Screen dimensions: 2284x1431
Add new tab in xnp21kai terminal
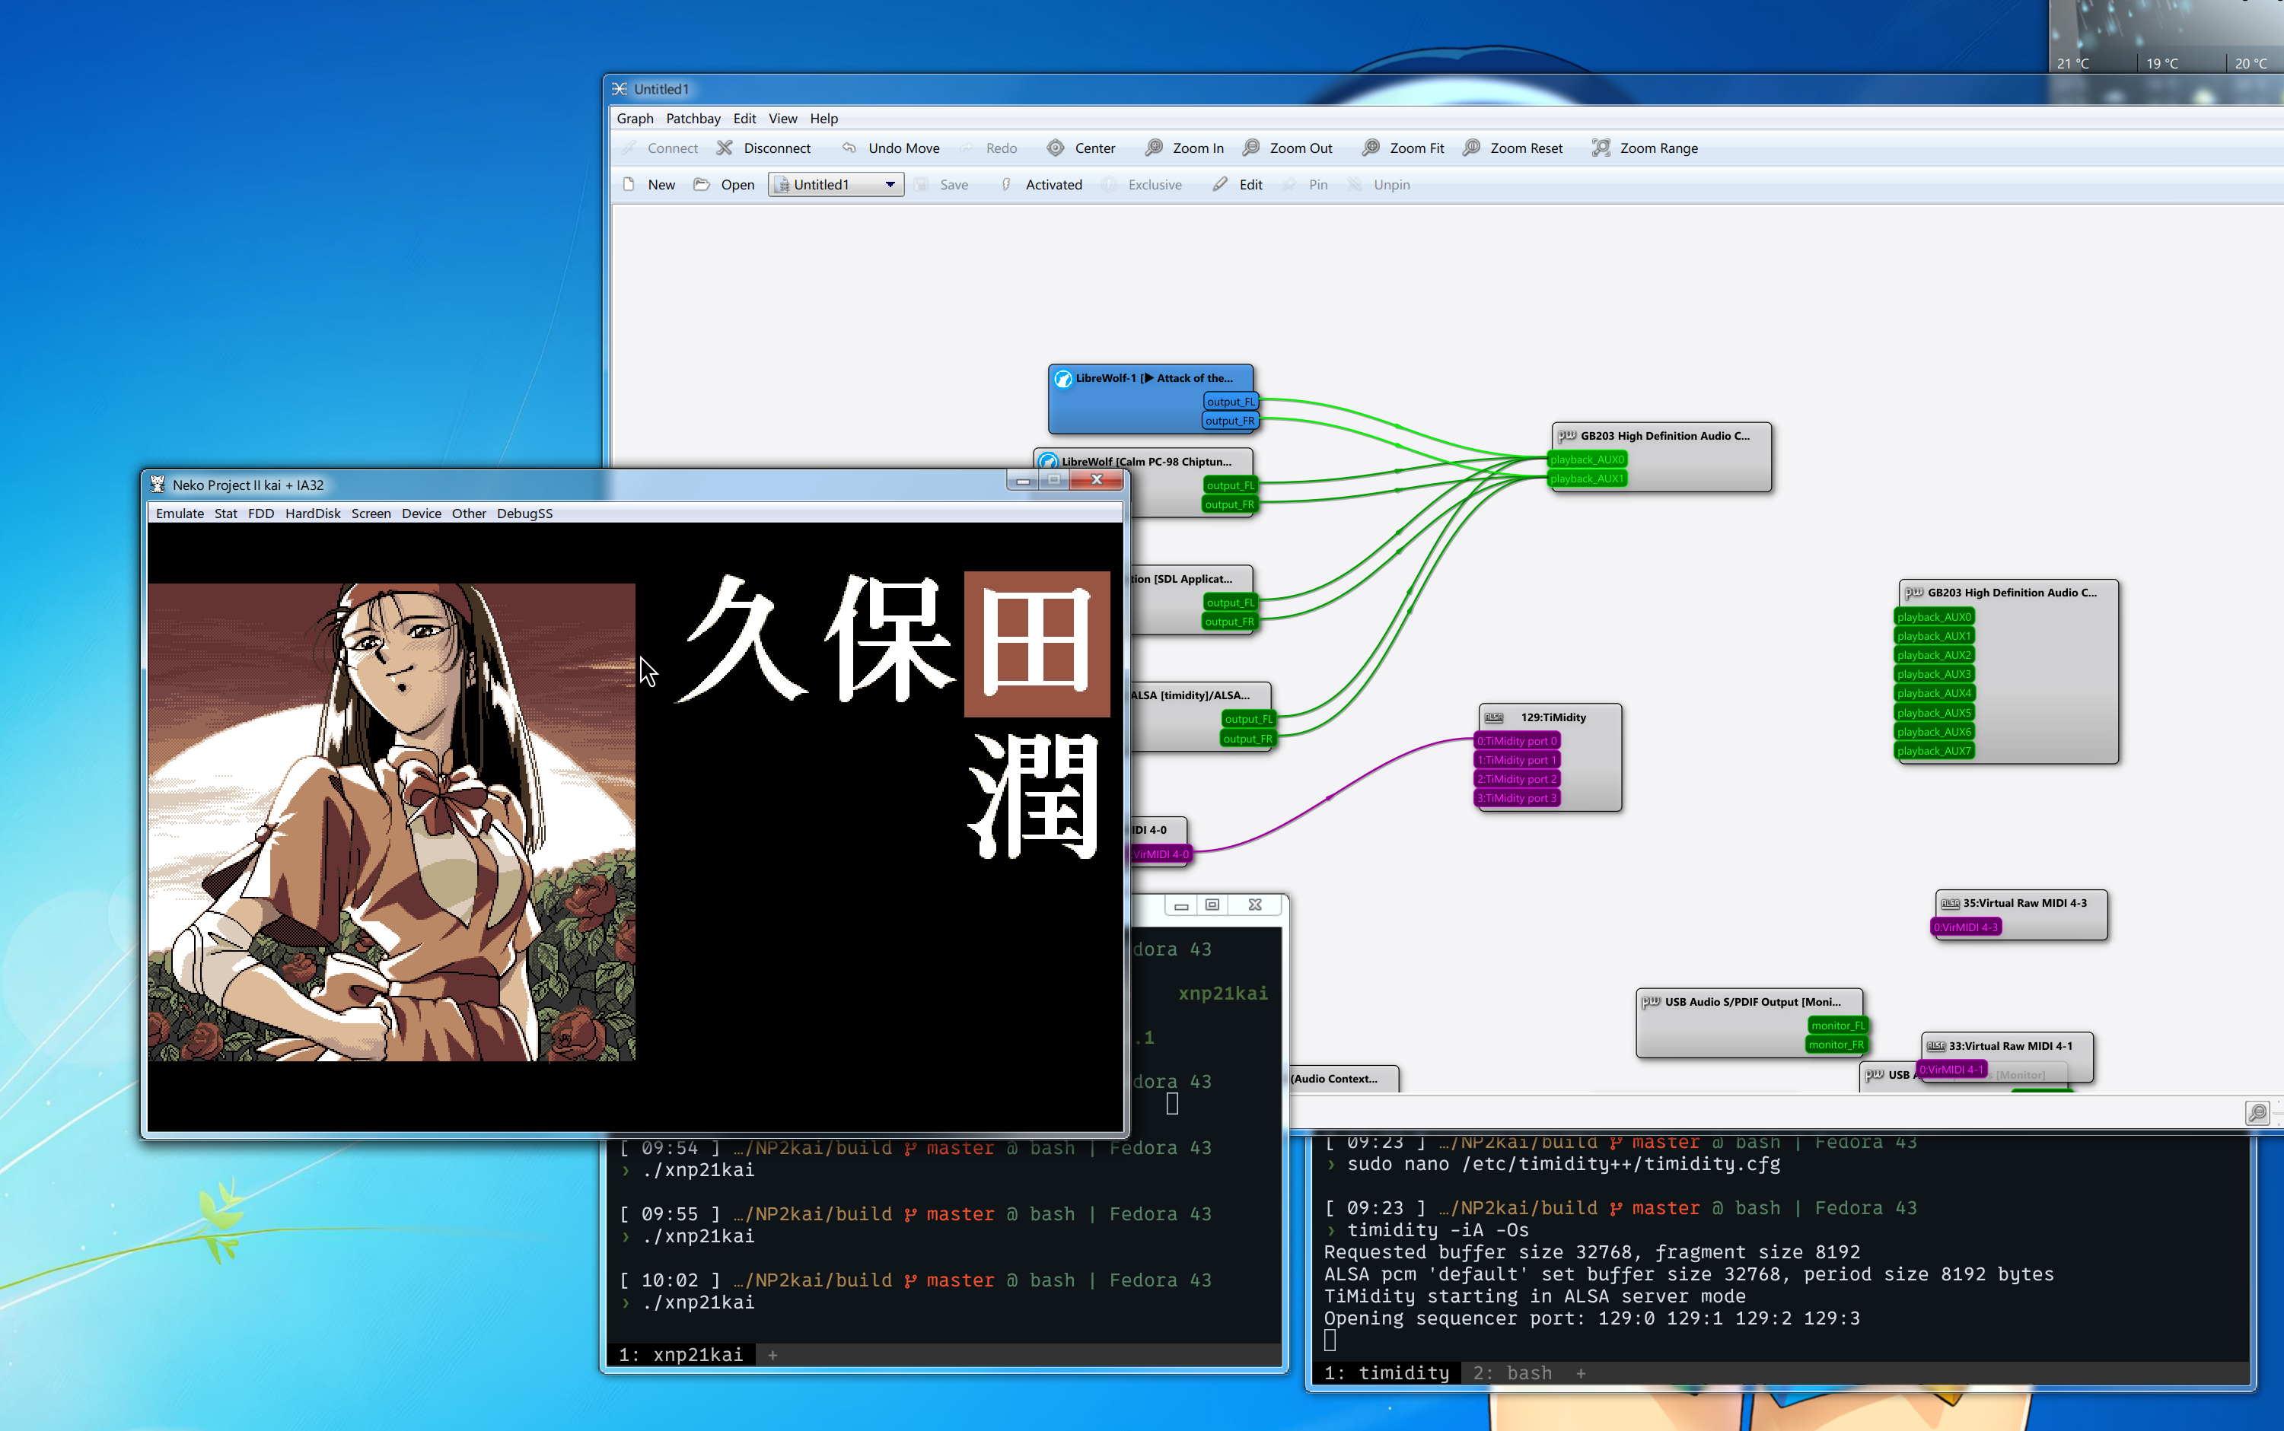pyautogui.click(x=772, y=1355)
